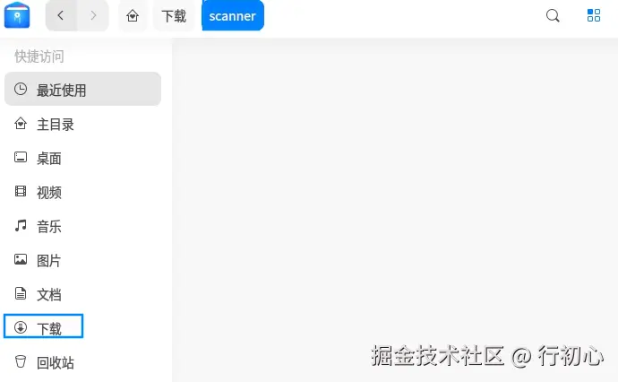The height and width of the screenshot is (382, 618).
Task: Open 桌面 in the sidebar
Action: [x=82, y=158]
